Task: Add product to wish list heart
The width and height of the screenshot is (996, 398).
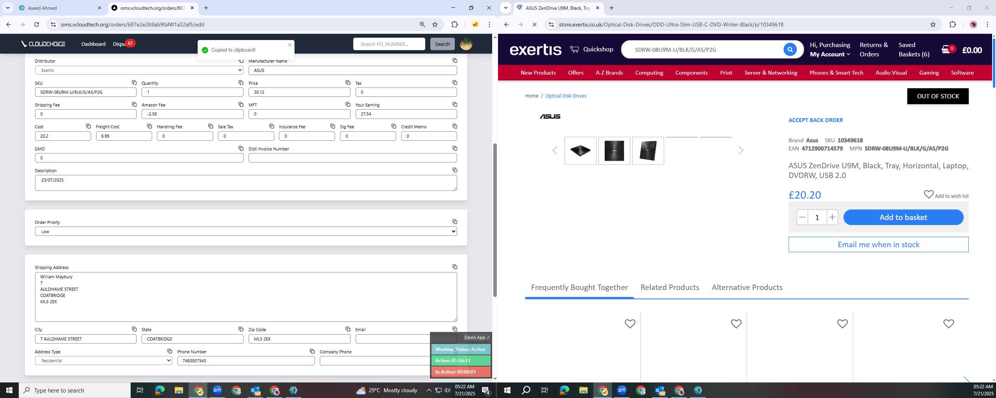Action: pyautogui.click(x=929, y=194)
